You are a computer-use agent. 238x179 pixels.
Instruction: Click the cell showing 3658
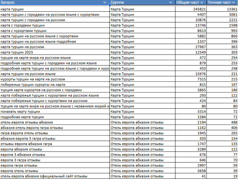click(x=191, y=171)
